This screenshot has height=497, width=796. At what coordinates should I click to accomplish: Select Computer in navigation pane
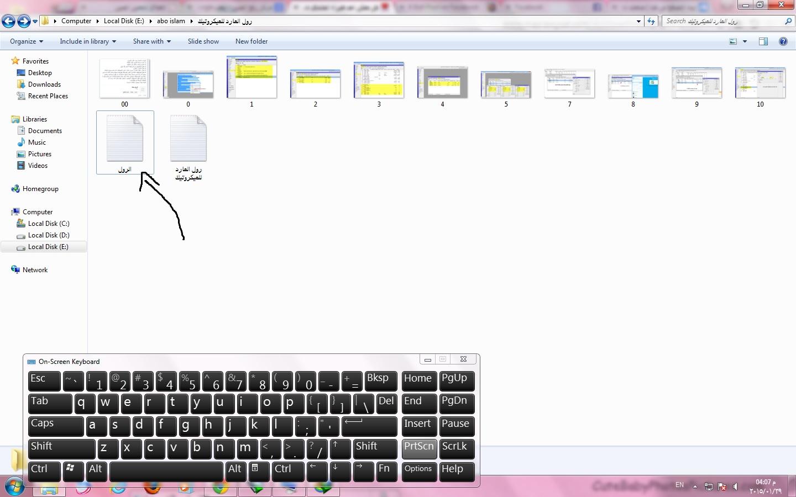[38, 212]
